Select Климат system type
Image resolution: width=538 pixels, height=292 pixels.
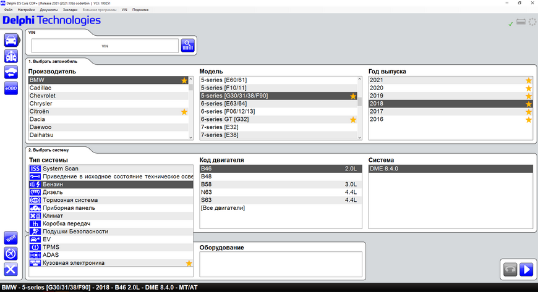click(x=111, y=216)
